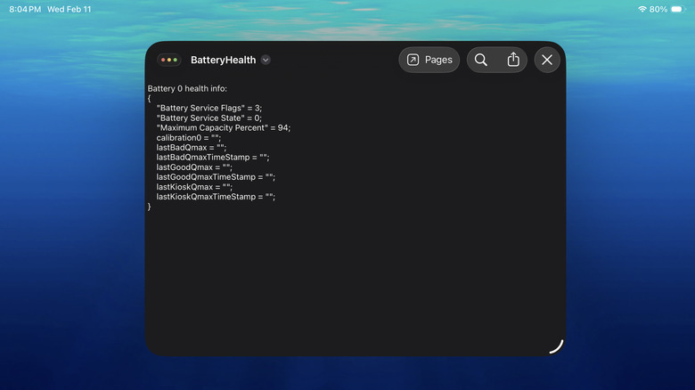Click the "Battery 0 health info:" line

(x=187, y=89)
